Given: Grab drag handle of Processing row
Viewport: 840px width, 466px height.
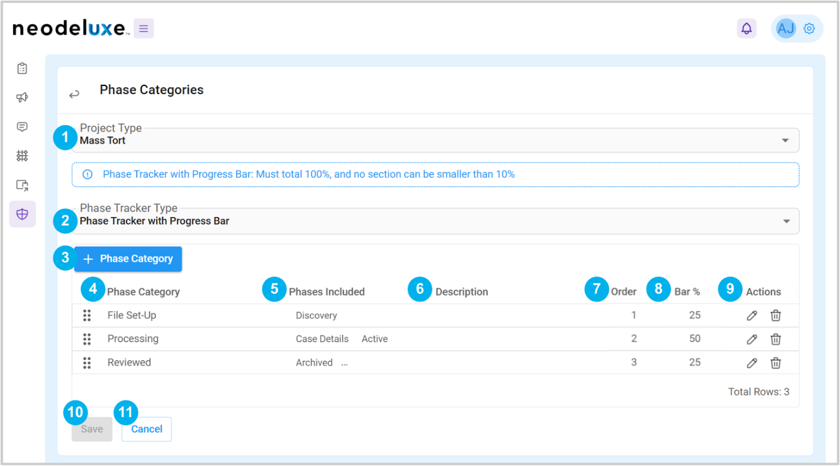Looking at the screenshot, I should [87, 339].
